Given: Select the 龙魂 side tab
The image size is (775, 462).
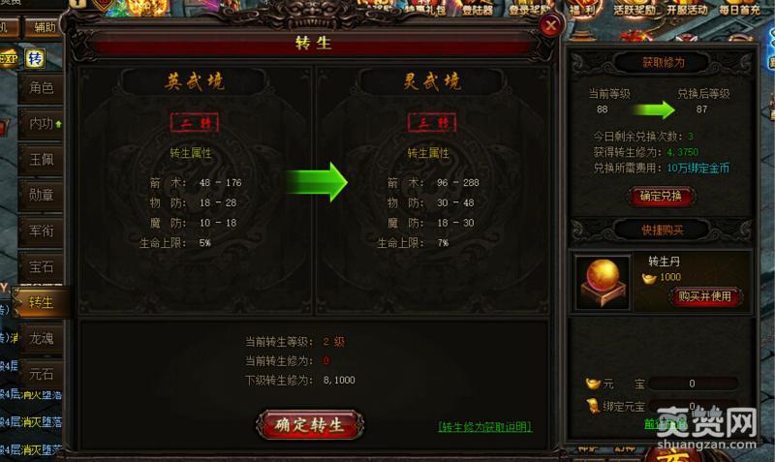Looking at the screenshot, I should pyautogui.click(x=41, y=338).
